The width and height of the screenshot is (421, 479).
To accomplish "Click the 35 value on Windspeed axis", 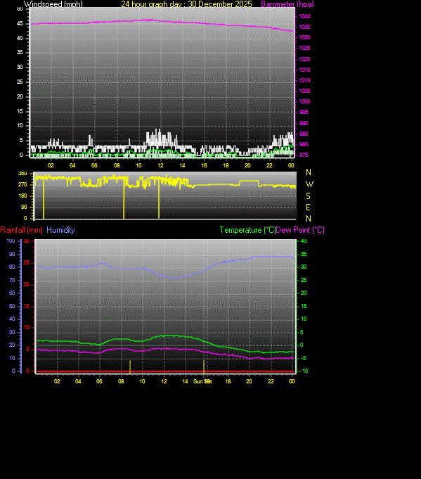I will click(x=20, y=52).
